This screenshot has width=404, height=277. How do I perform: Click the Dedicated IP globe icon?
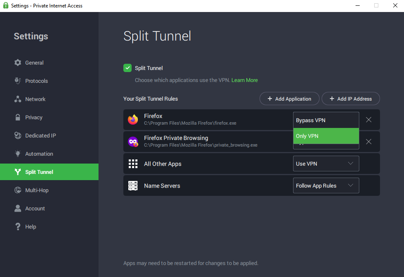pos(18,135)
